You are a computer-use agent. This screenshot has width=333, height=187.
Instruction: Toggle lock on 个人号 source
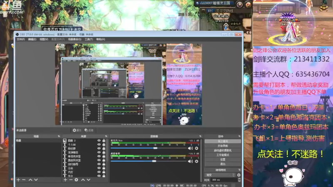104,144
